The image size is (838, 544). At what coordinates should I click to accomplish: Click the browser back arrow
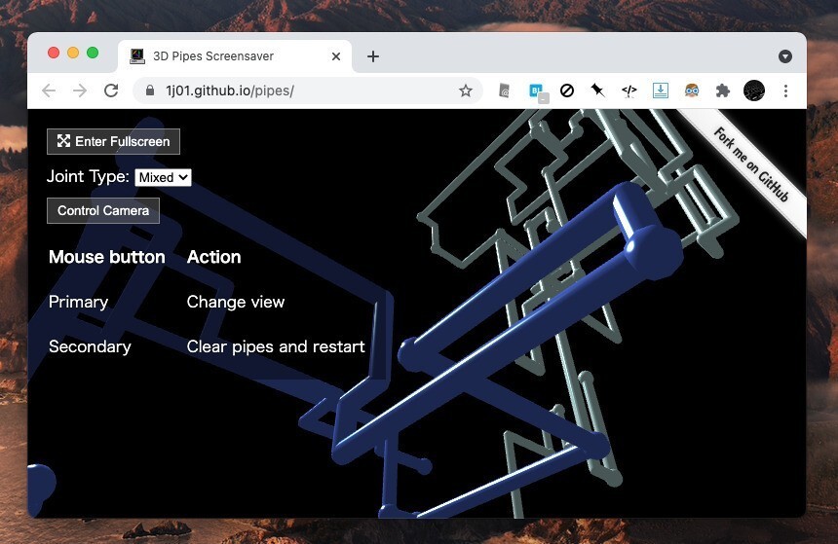[x=49, y=91]
